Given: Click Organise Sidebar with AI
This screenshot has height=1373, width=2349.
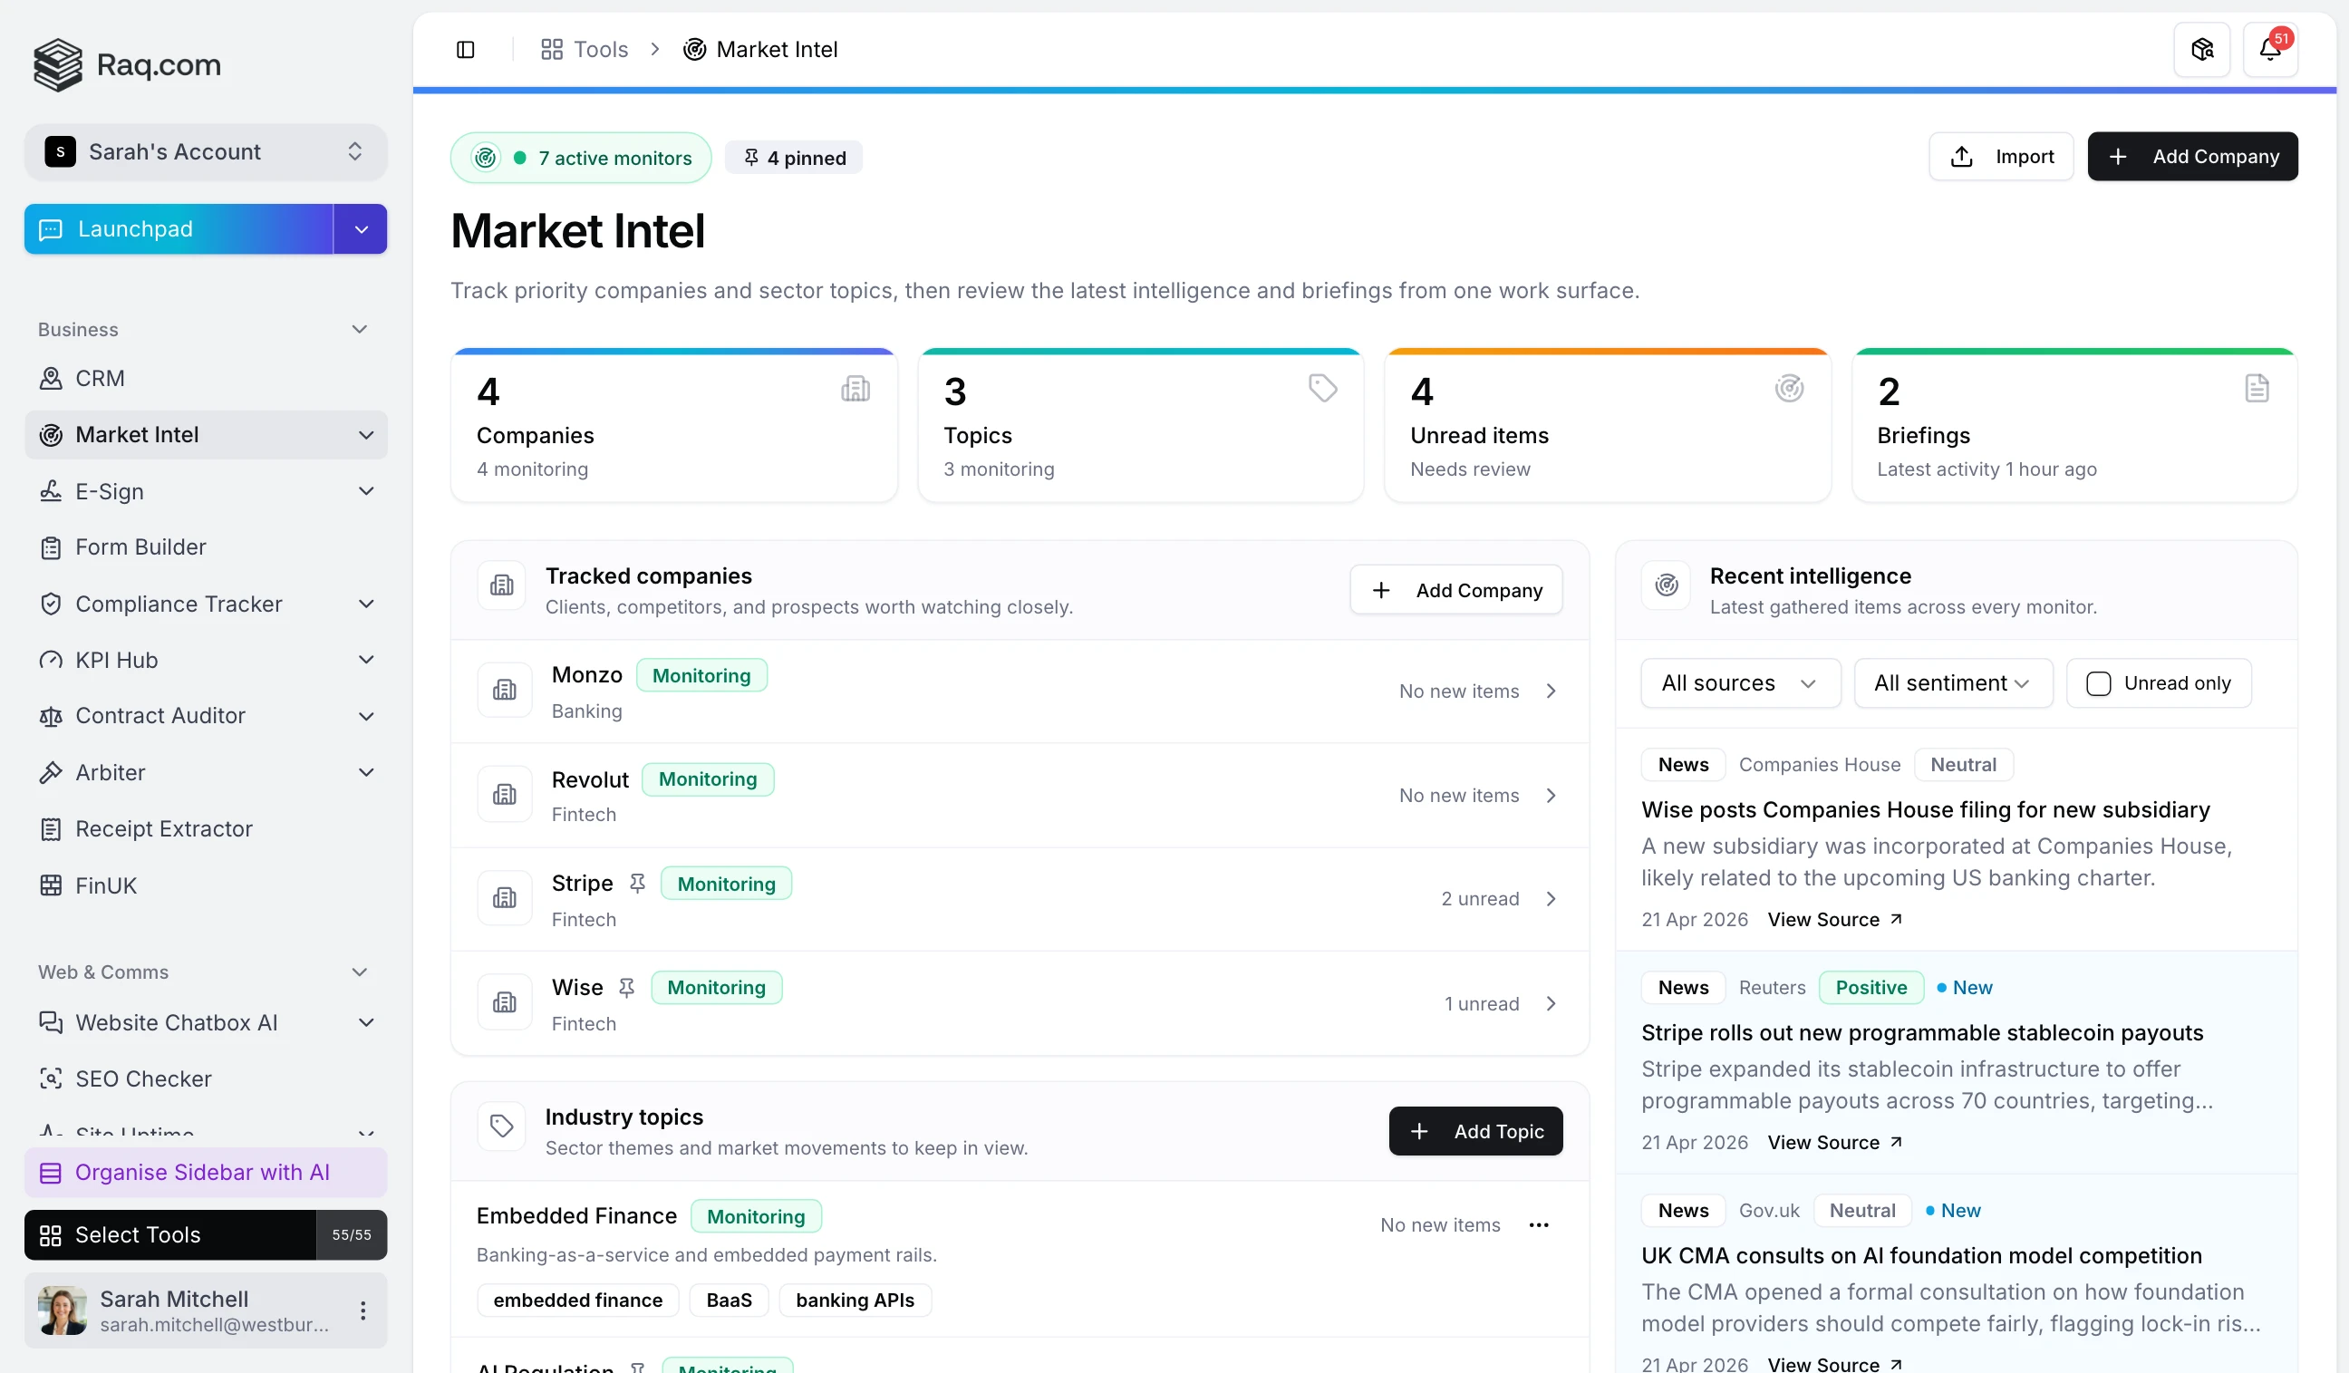Looking at the screenshot, I should pos(202,1172).
